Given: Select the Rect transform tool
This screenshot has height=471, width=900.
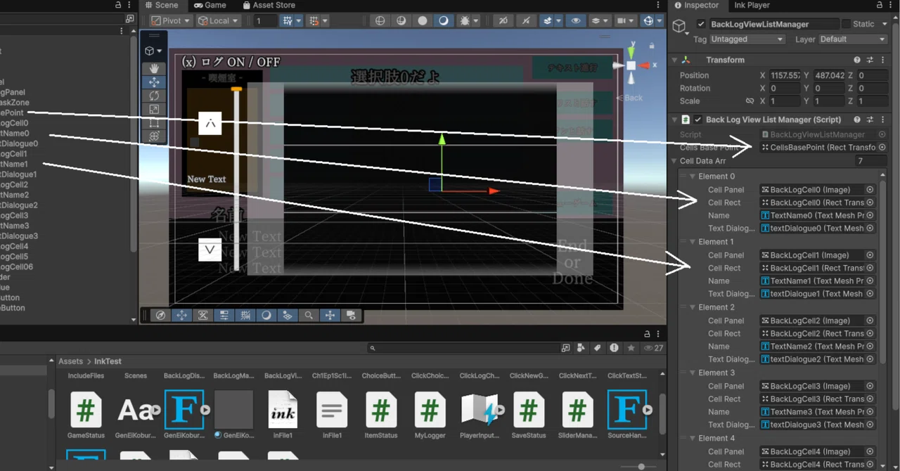Looking at the screenshot, I should [154, 123].
